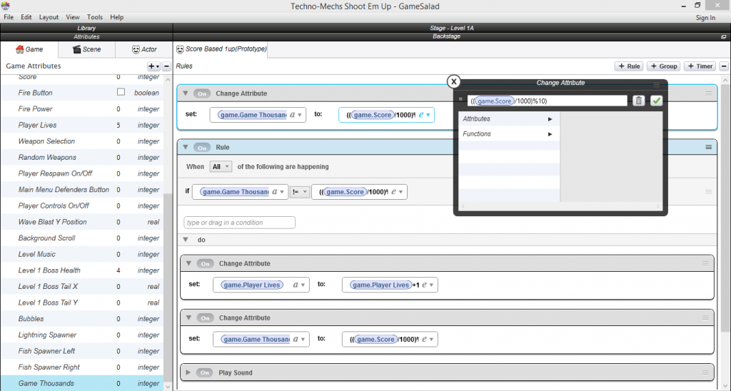
Task: Click attribute picker icon beside game.Player Lives
Action: 298,285
